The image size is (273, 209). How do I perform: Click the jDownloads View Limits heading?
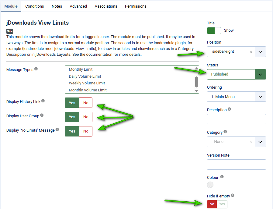click(x=37, y=23)
